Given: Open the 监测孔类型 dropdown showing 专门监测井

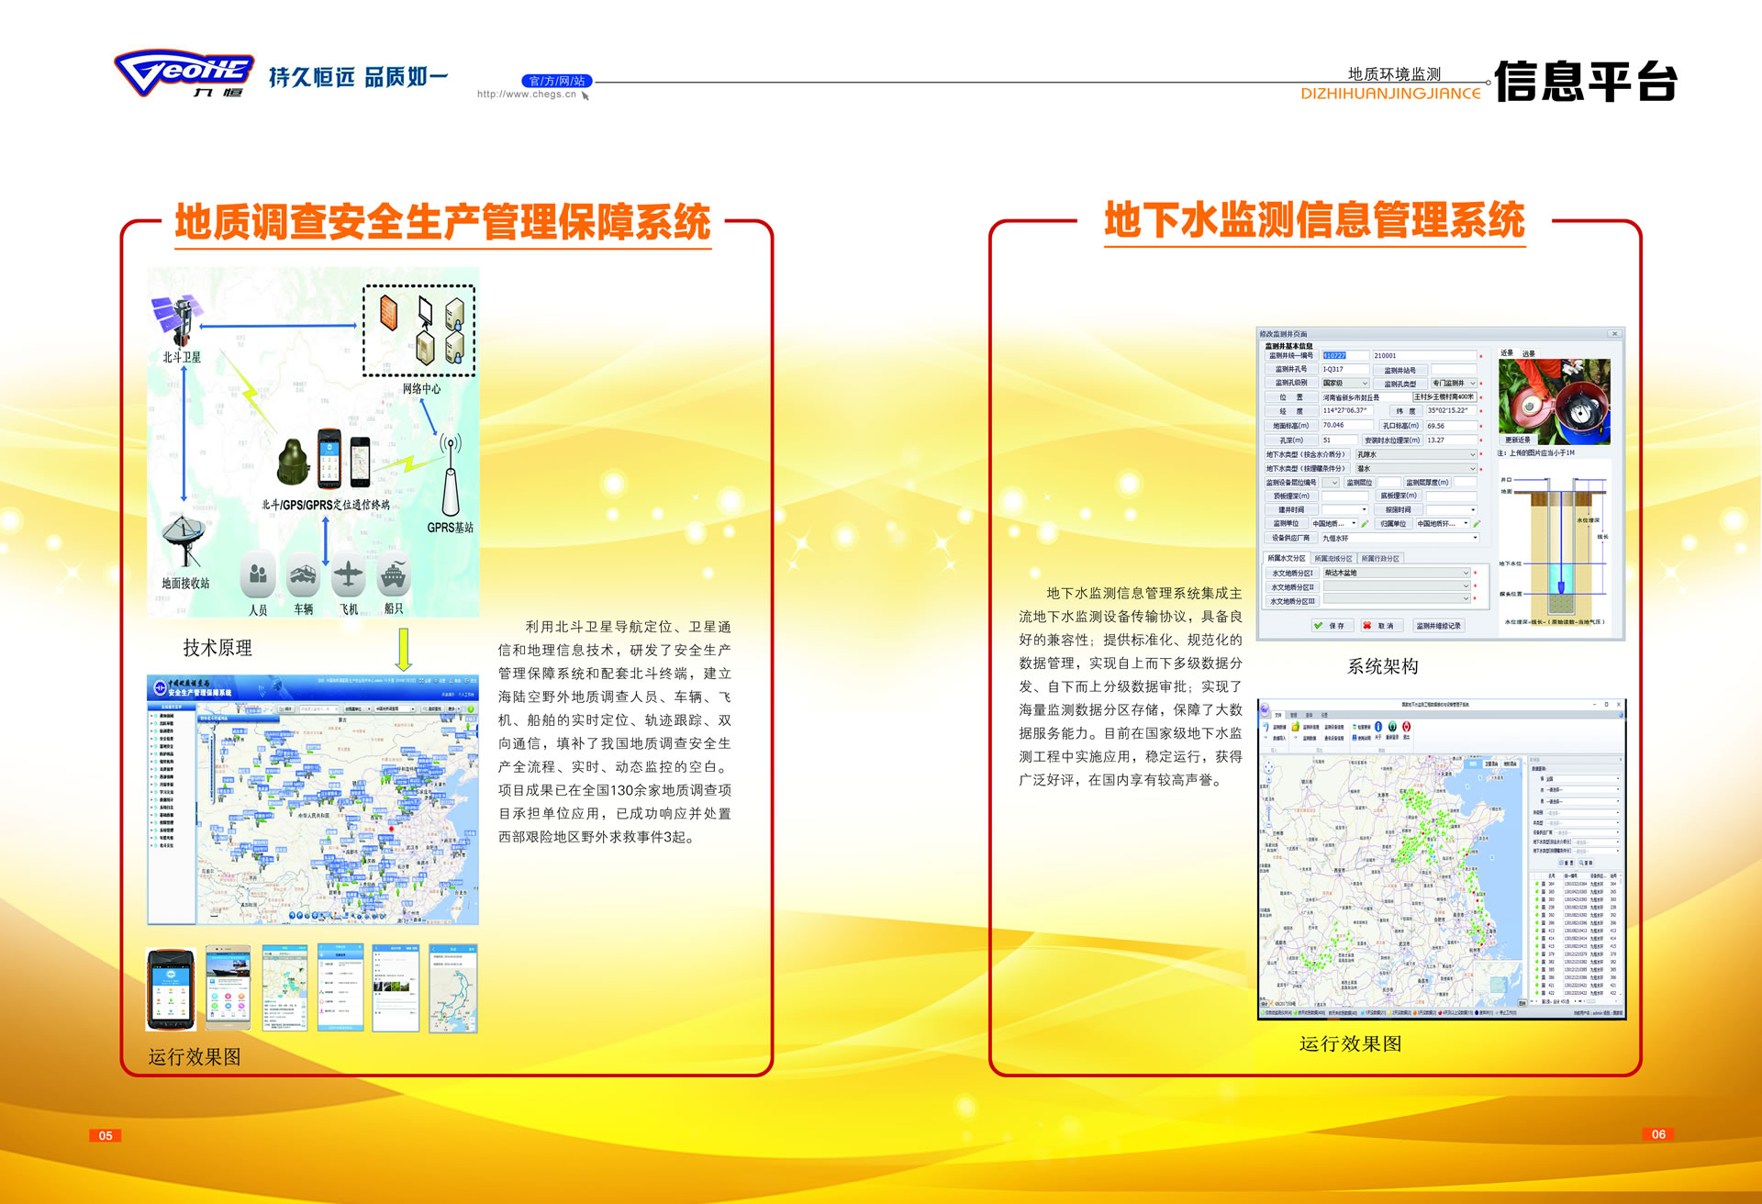Looking at the screenshot, I should coord(1455,383).
